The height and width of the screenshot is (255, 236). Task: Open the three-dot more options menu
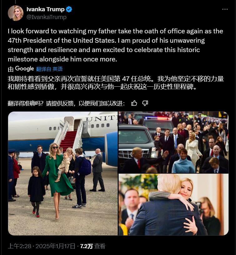225,9
